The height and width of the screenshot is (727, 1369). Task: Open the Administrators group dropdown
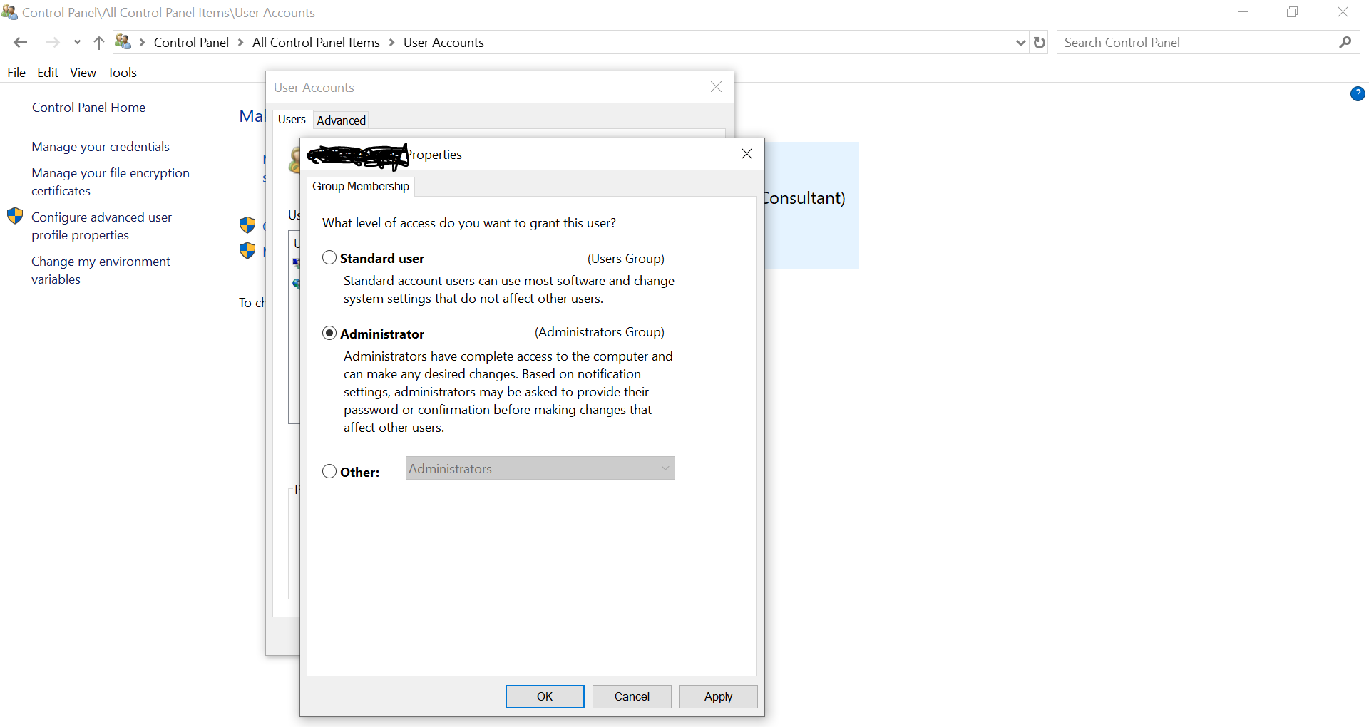coord(540,468)
